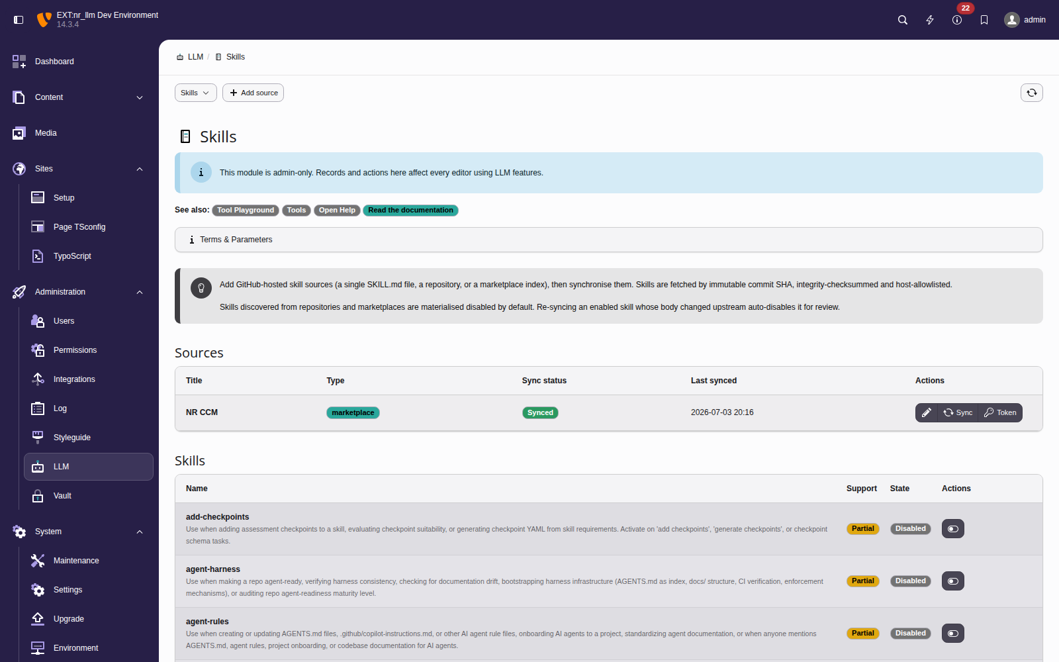Toggle the sidebar collapse icon
The image size is (1059, 662).
pos(19,20)
